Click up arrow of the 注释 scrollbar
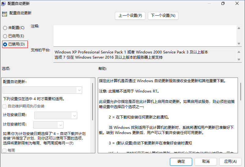Screen dimensions: 245x167 239,28
